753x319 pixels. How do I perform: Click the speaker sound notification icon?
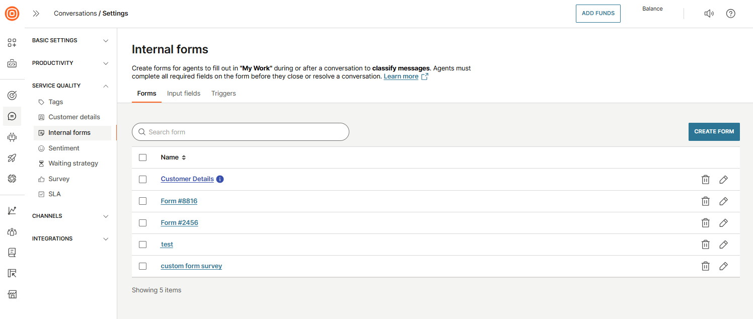(x=709, y=14)
